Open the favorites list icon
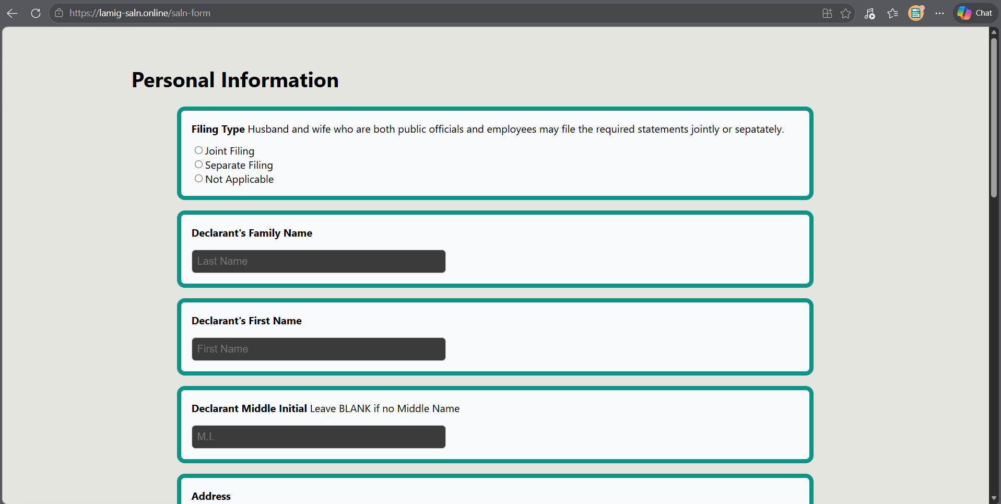1001x504 pixels. coord(893,14)
